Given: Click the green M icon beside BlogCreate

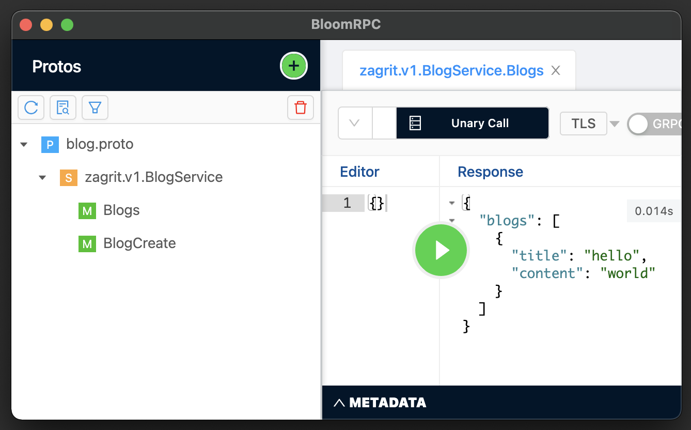Looking at the screenshot, I should 87,244.
